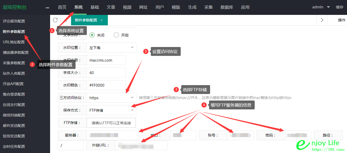Open the 保存方式 dropdown showing FTP存储
Image resolution: width=347 pixels, height=153 pixels.
point(111,110)
